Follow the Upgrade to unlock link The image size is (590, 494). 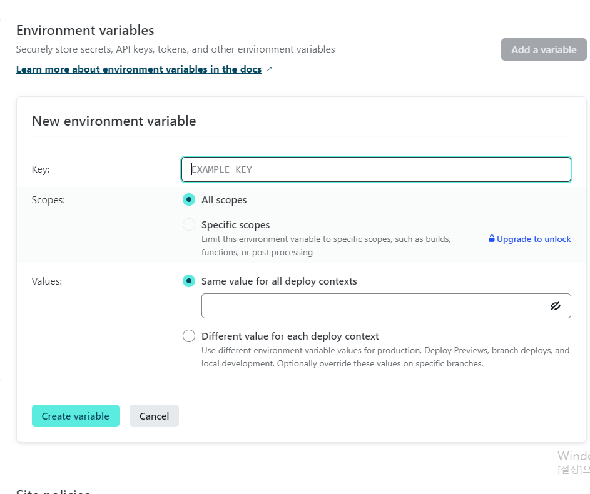coord(534,239)
